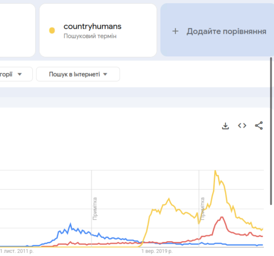The image size is (274, 256).
Task: Click the Пошуковий термін subtitle text
Action: pos(90,36)
